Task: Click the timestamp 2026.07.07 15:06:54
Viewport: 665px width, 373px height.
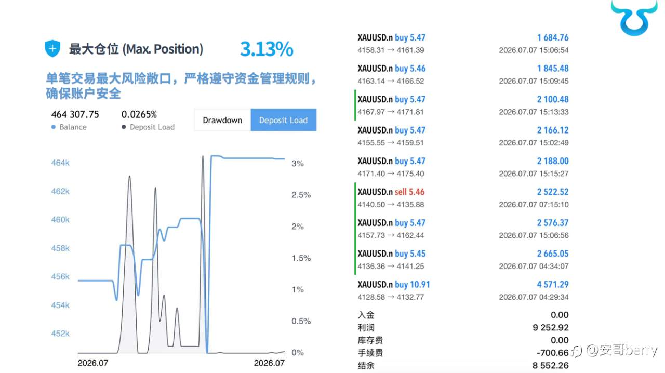Action: pyautogui.click(x=534, y=50)
